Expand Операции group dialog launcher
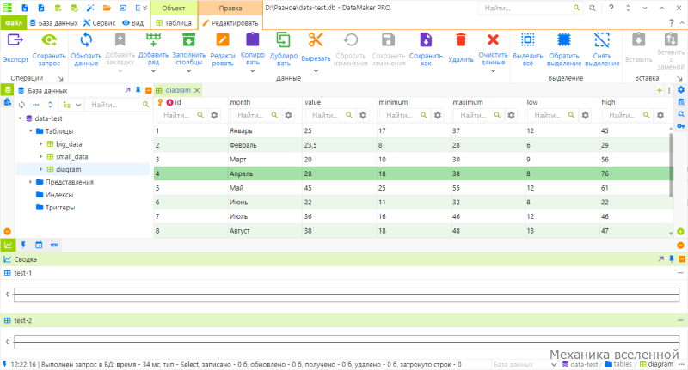688x370 pixels. (x=60, y=78)
